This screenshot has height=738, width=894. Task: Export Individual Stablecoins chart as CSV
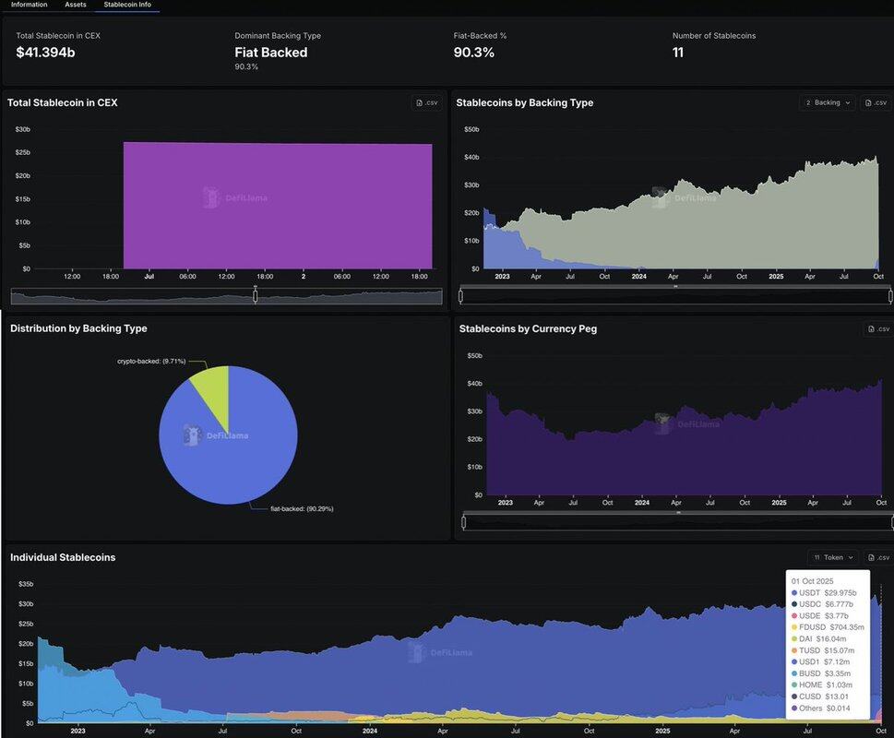point(878,557)
